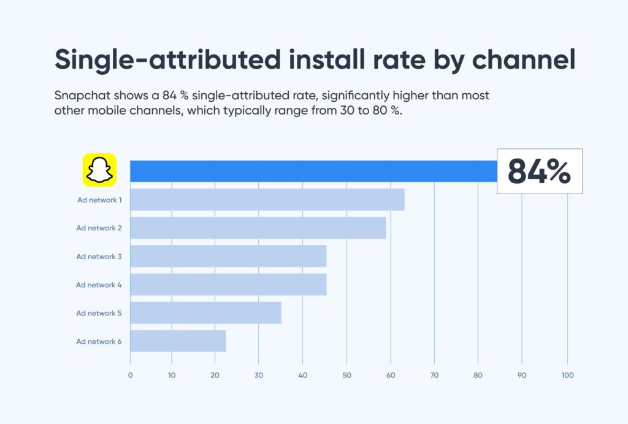Click the 0 axis label

pos(130,375)
